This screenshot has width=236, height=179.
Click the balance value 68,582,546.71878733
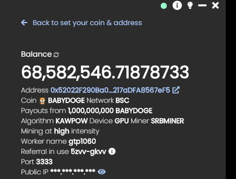[105, 72]
